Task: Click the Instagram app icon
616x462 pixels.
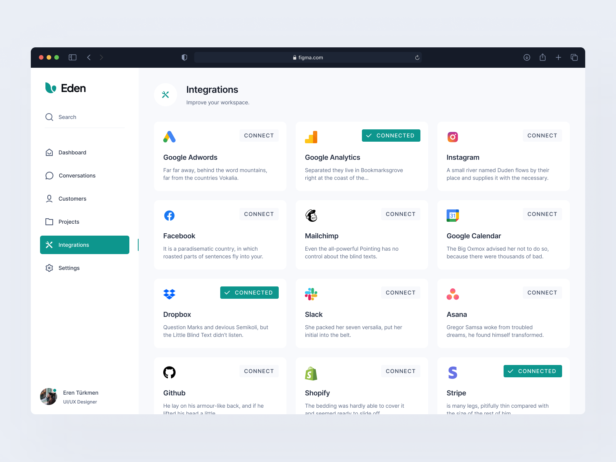Action: (453, 136)
